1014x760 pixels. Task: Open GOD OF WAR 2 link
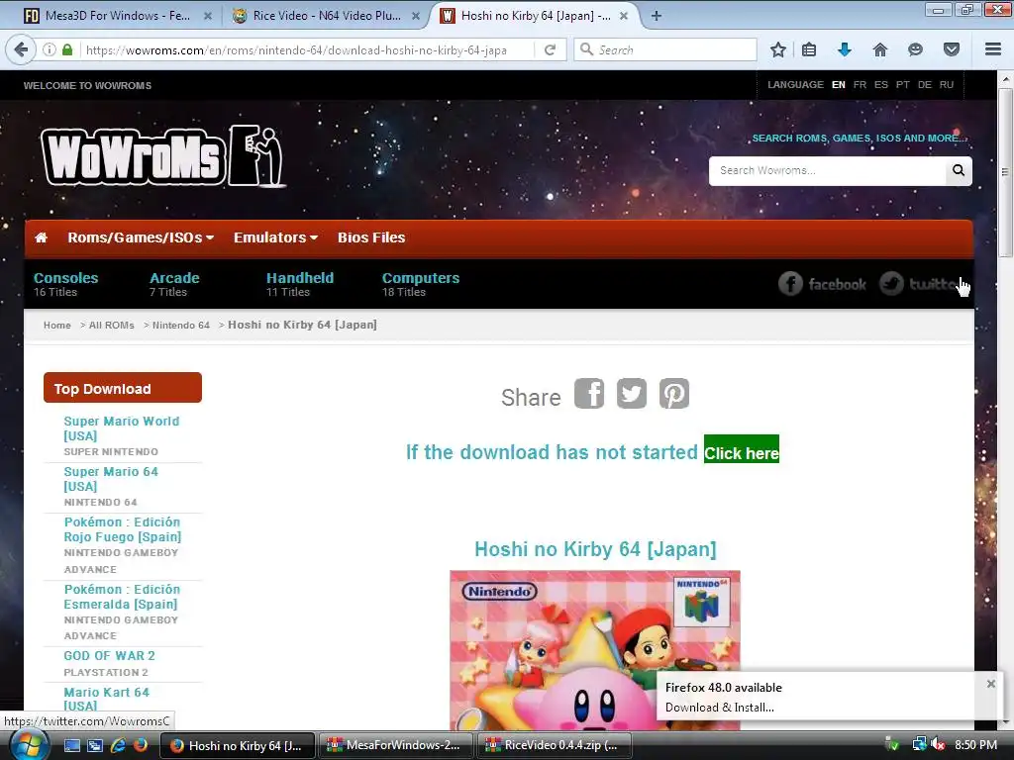109,655
